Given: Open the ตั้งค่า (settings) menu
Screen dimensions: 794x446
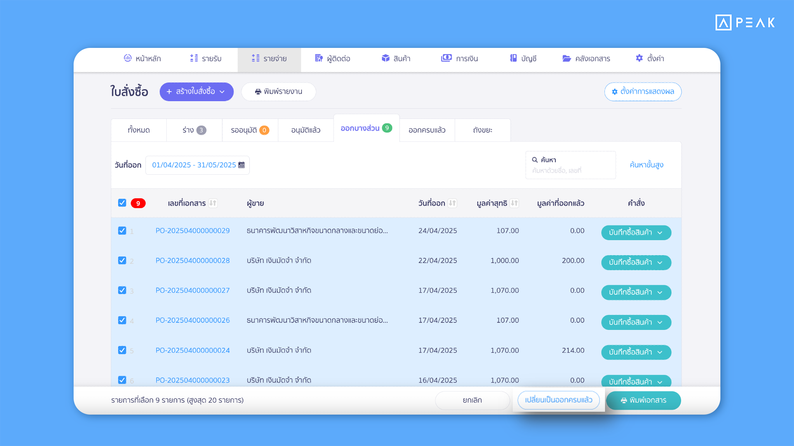Looking at the screenshot, I should pyautogui.click(x=650, y=59).
